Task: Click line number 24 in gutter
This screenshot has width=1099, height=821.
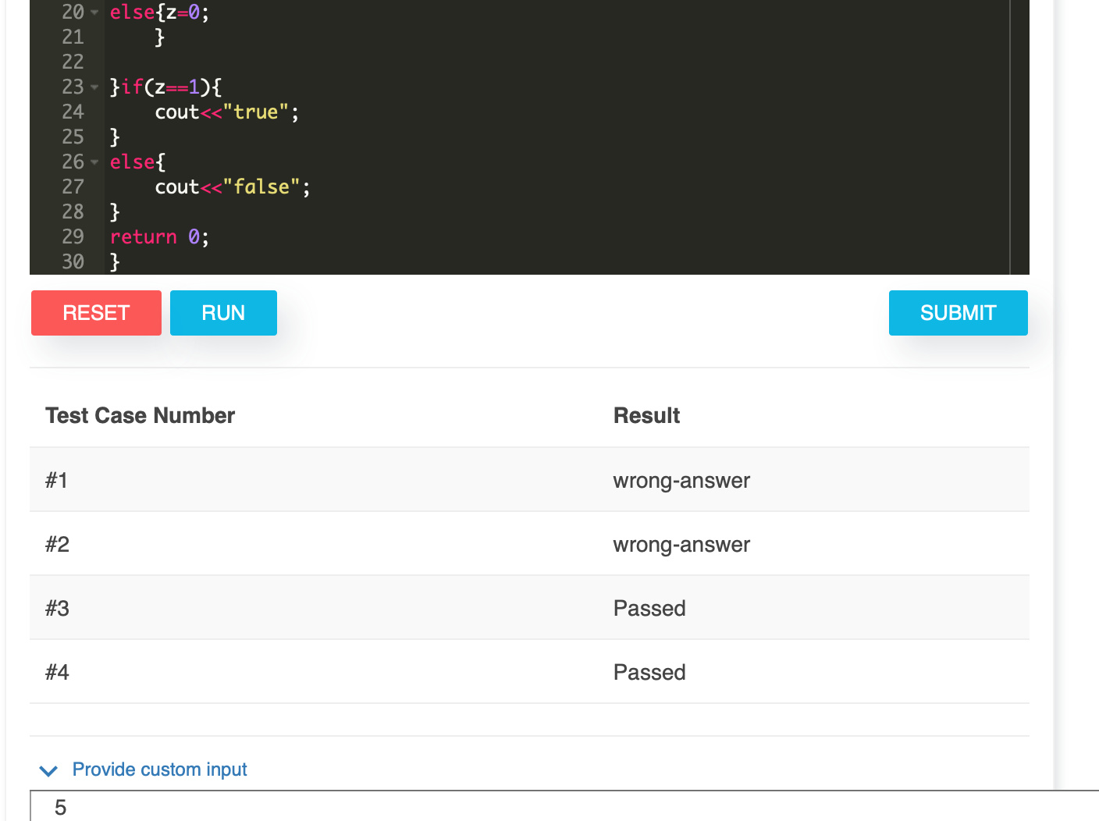Action: click(x=73, y=112)
